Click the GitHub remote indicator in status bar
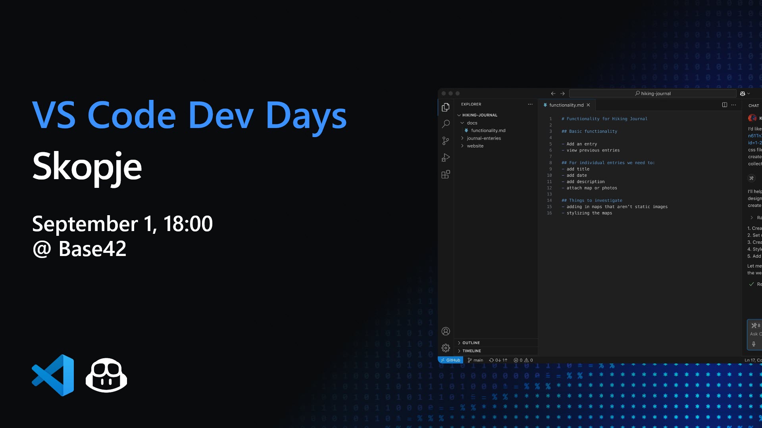This screenshot has height=428, width=762. click(450, 360)
